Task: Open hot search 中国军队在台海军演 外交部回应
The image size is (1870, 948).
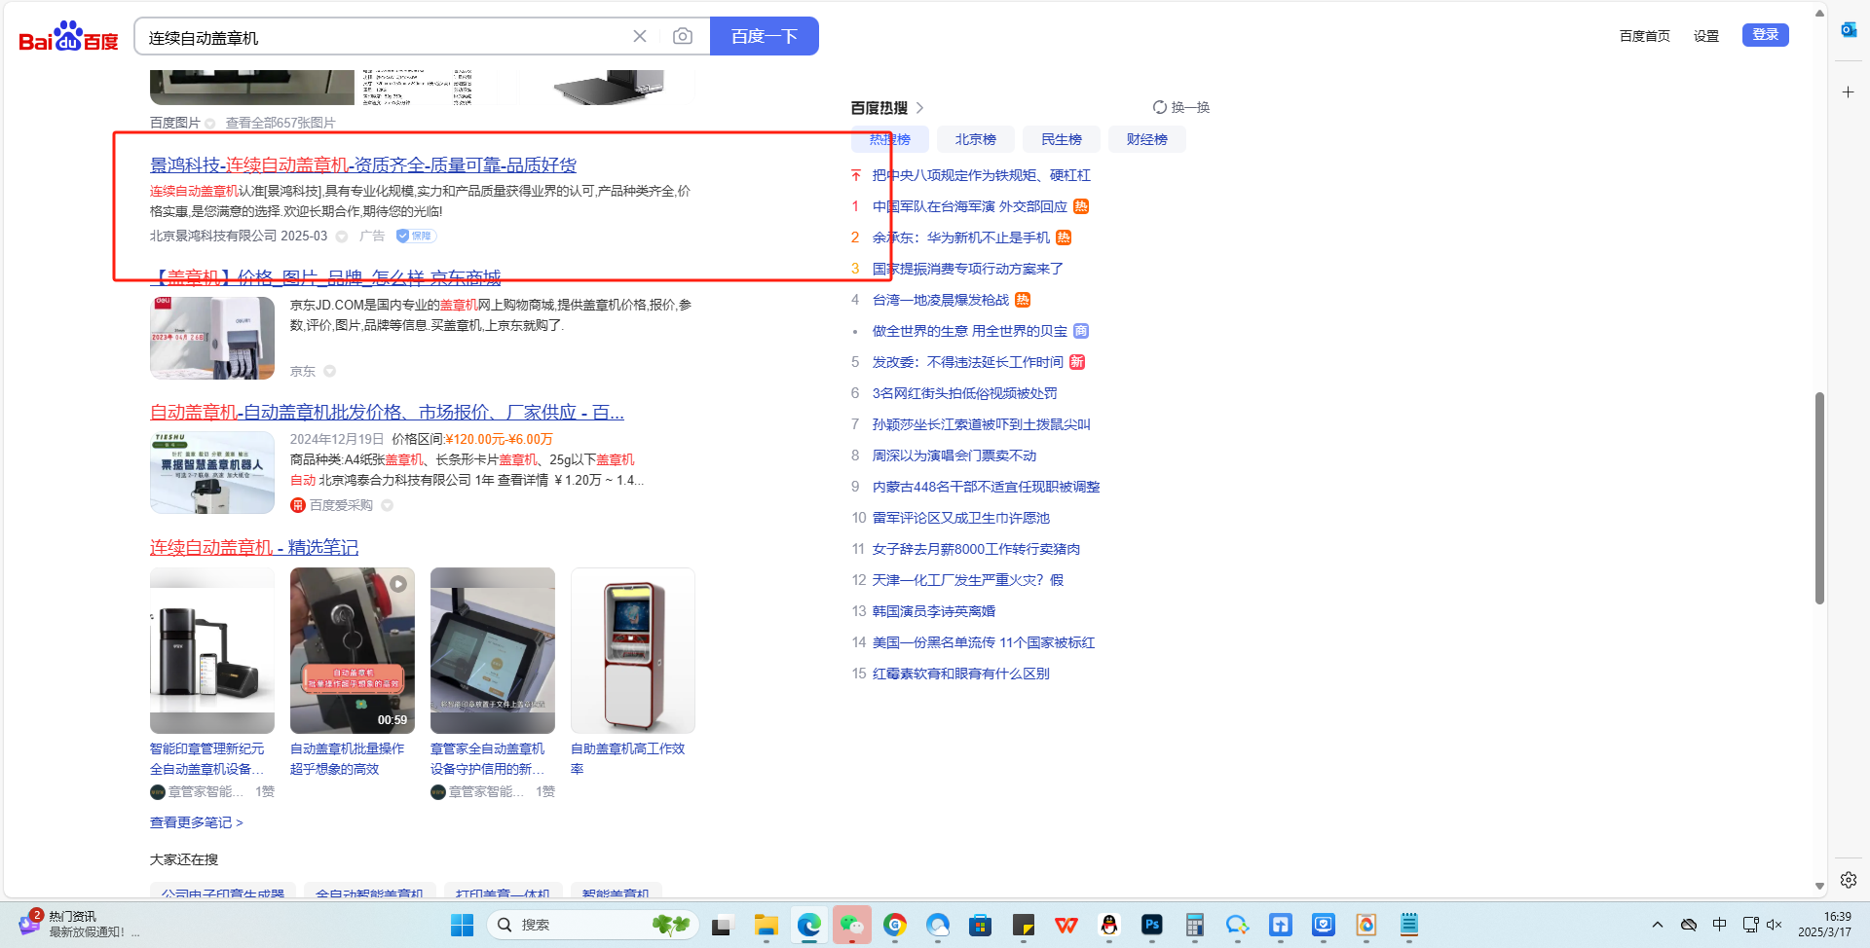Action: coord(970,206)
